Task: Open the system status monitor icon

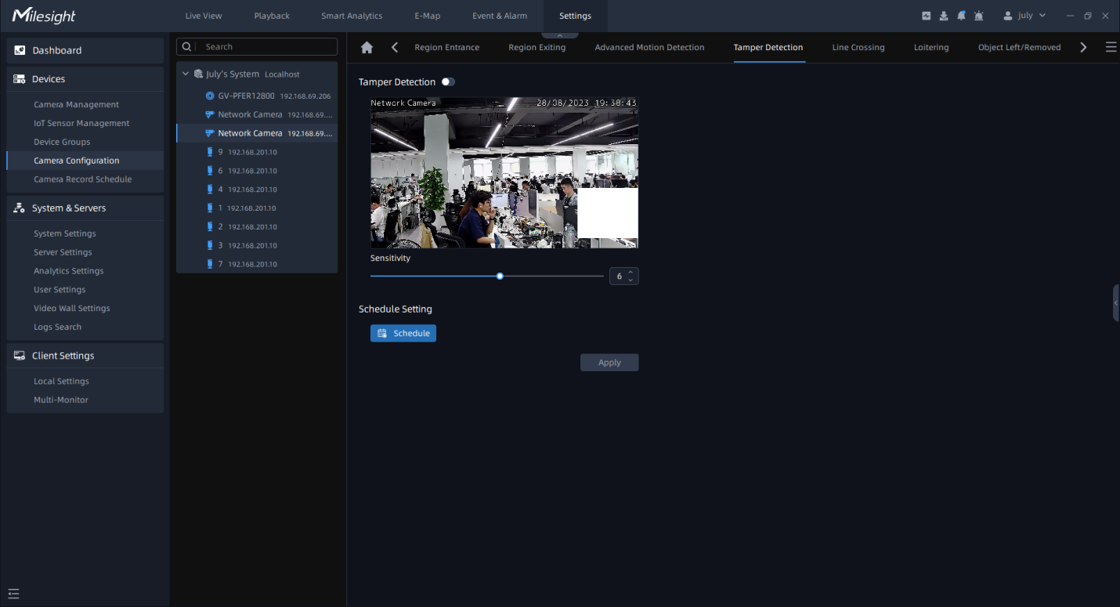Action: [926, 16]
